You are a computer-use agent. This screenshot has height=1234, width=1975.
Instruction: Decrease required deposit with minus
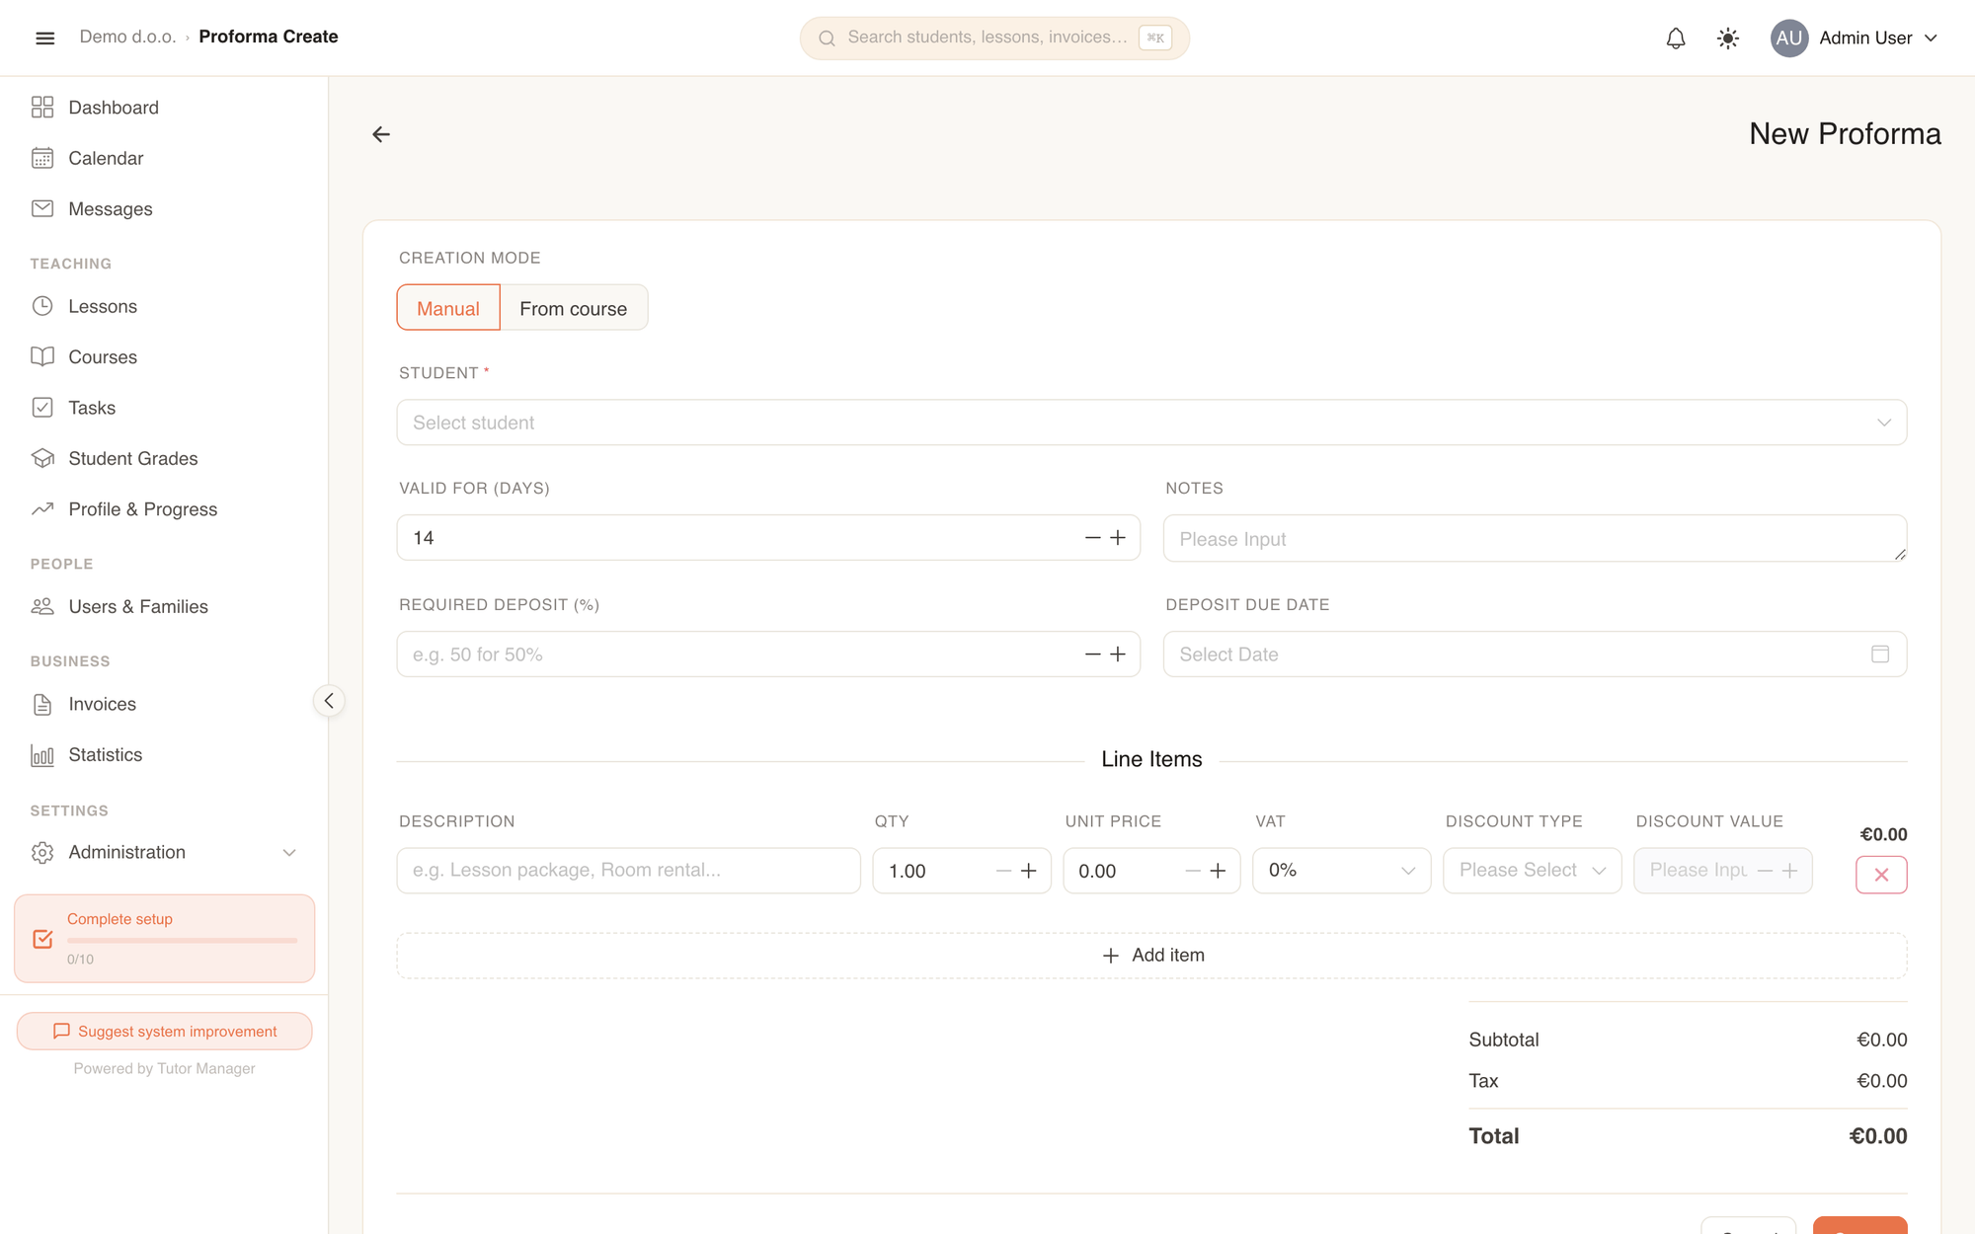coord(1092,655)
